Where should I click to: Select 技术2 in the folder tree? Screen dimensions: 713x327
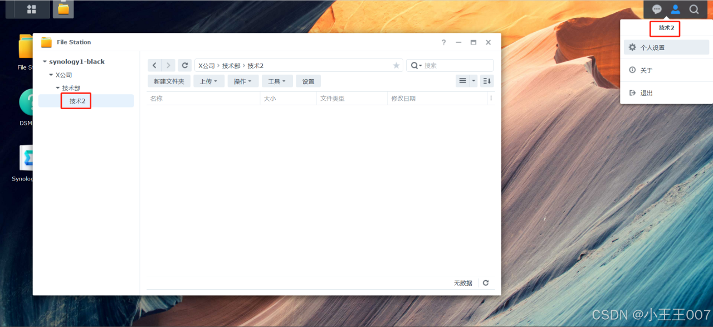click(x=75, y=101)
